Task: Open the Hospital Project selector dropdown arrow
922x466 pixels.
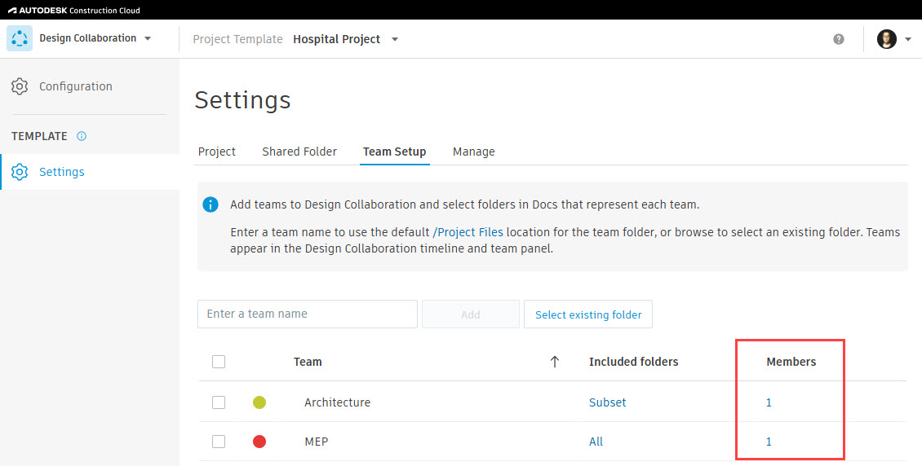Action: click(395, 39)
